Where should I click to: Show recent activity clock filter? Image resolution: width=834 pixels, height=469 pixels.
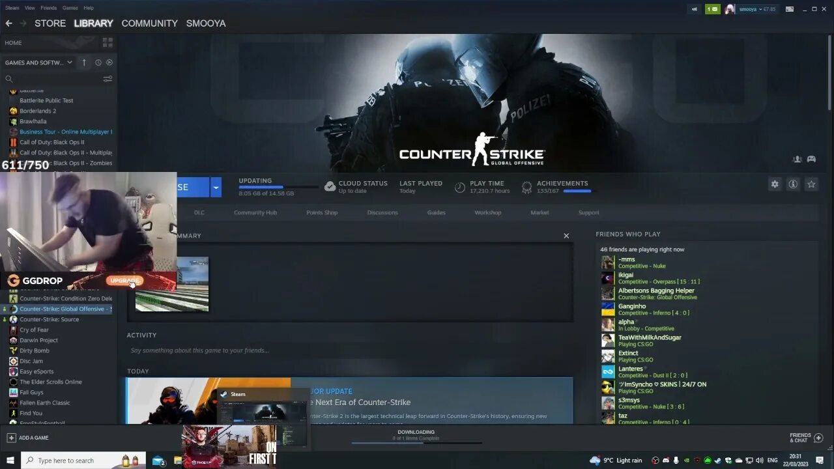click(98, 63)
